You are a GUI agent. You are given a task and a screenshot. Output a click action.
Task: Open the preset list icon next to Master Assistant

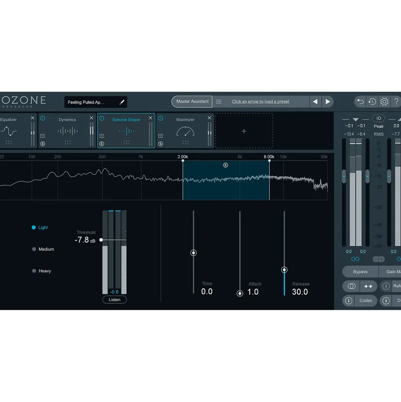[219, 102]
